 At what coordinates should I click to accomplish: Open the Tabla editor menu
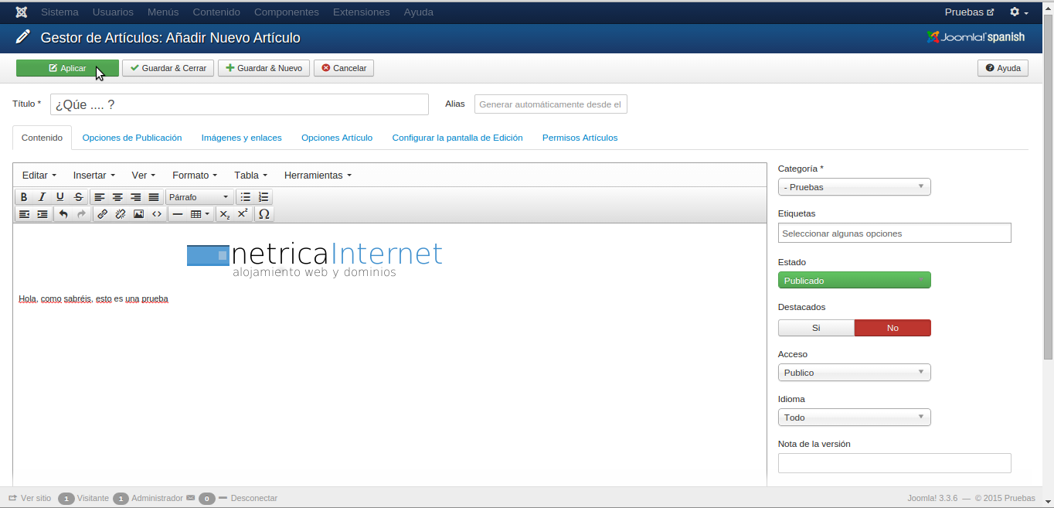[251, 176]
